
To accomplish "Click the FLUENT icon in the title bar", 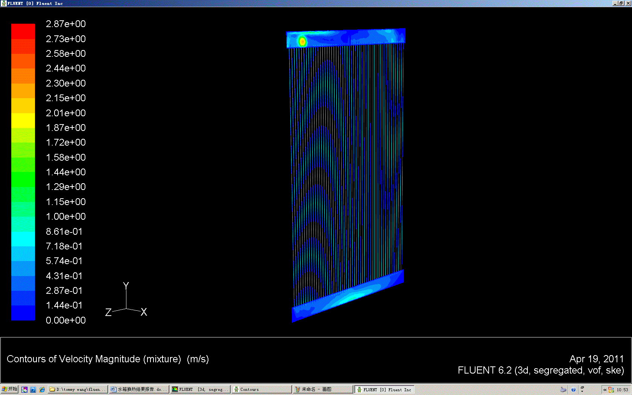I will coord(3,3).
